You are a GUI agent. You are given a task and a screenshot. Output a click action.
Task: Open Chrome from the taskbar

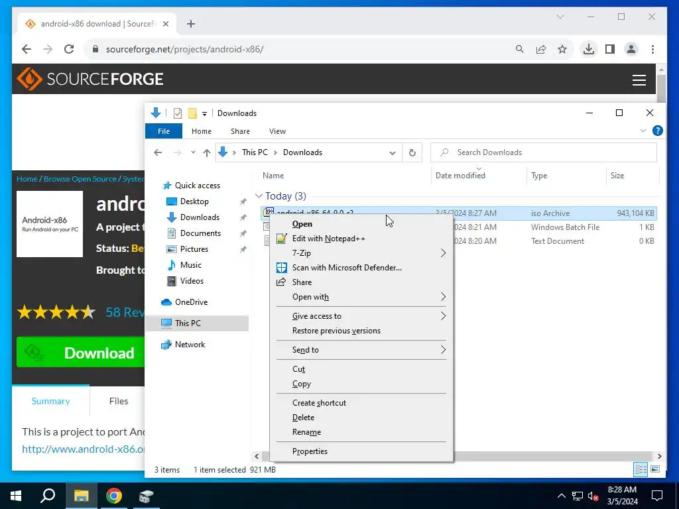pos(114,496)
